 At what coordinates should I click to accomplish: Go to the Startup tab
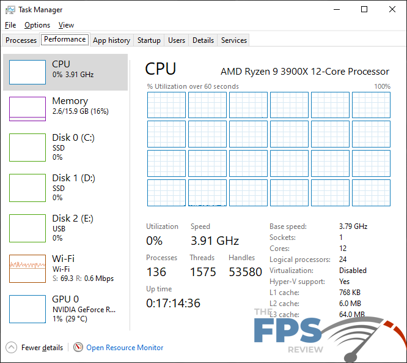(149, 40)
